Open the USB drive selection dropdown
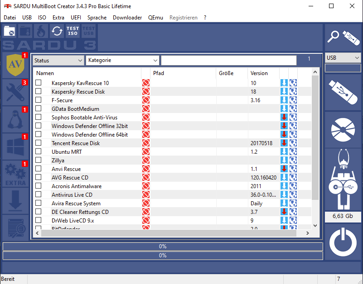This screenshot has height=284, width=363. (343, 57)
